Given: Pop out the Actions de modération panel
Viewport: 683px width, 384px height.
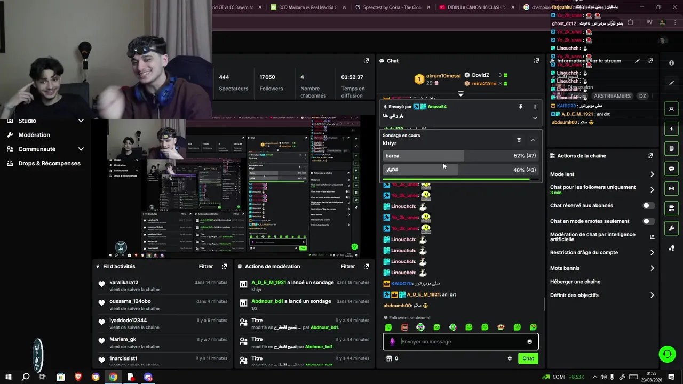Looking at the screenshot, I should click(366, 266).
